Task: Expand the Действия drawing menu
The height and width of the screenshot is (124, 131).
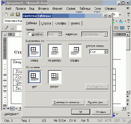Action: coord(12,114)
